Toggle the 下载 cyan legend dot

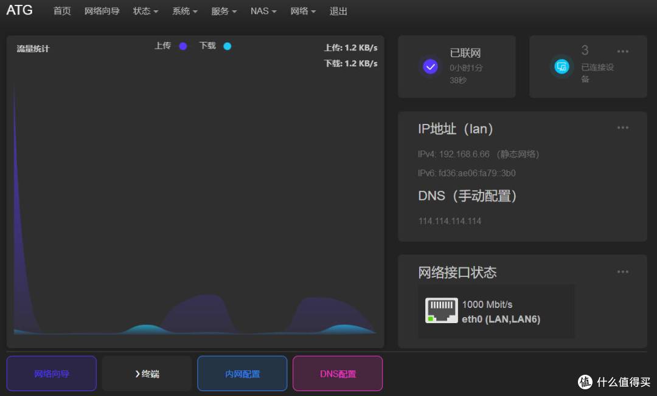click(227, 46)
